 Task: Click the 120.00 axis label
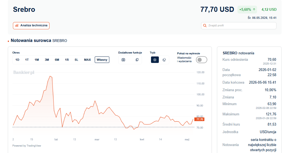tap(200, 72)
